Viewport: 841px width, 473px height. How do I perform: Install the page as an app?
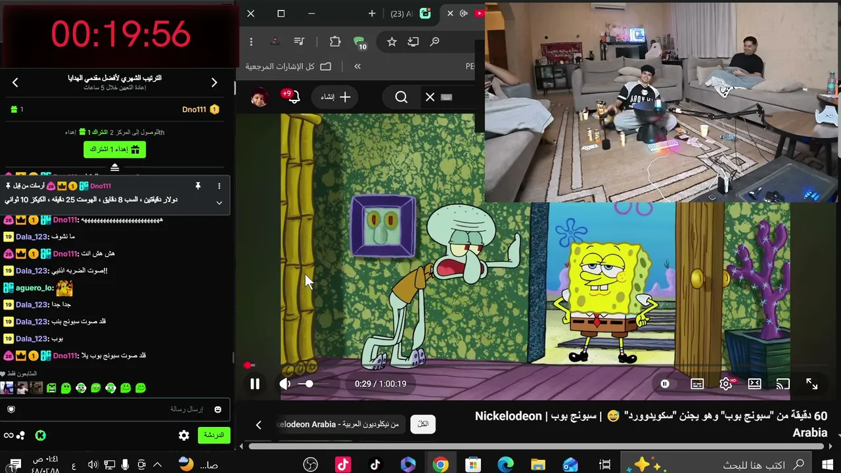click(x=413, y=42)
